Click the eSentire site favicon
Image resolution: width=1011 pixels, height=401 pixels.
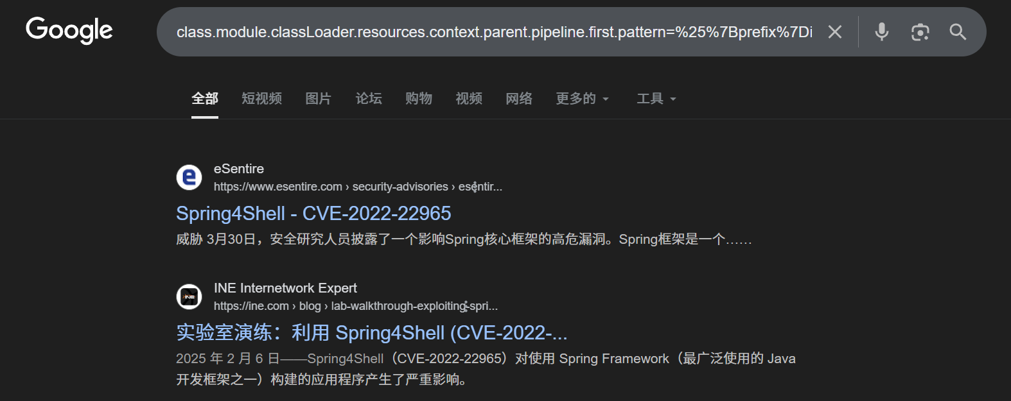click(189, 177)
